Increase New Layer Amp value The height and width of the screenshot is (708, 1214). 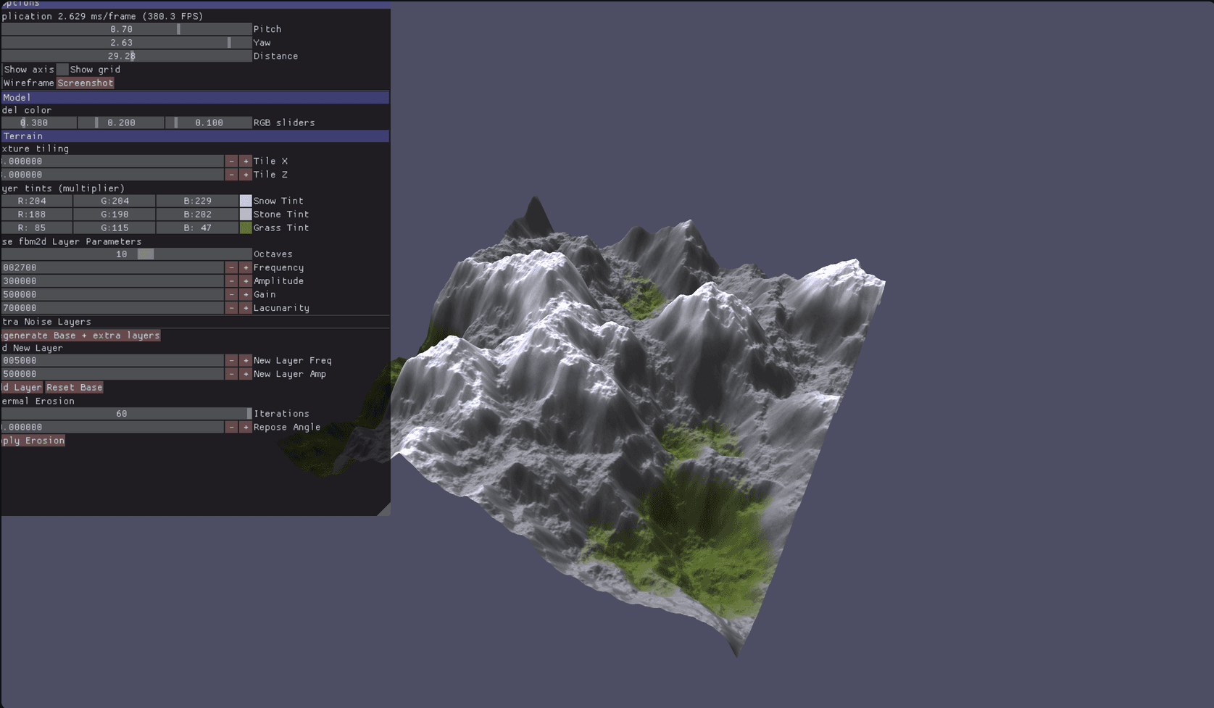246,374
